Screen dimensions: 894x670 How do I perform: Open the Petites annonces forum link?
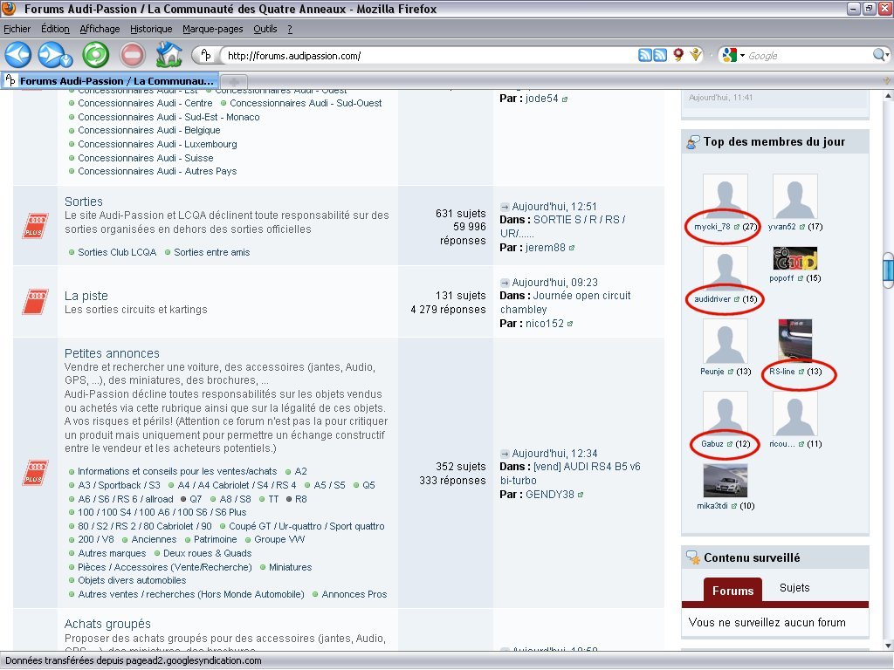112,353
